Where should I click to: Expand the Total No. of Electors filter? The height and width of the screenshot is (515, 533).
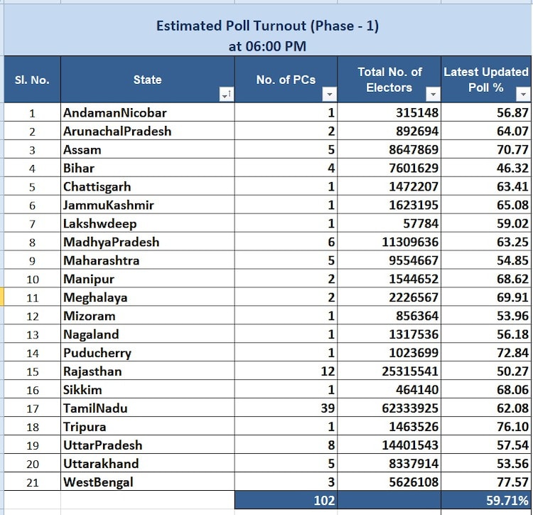click(x=433, y=95)
